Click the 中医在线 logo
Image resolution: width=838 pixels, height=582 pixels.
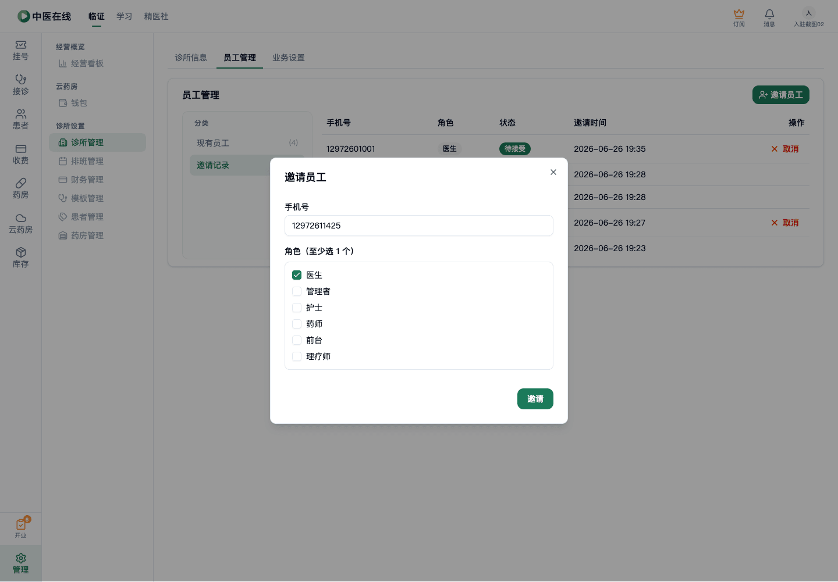[44, 16]
